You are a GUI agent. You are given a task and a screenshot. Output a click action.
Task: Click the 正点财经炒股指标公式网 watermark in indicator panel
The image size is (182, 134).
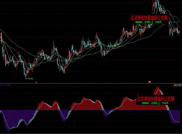(x=156, y=99)
